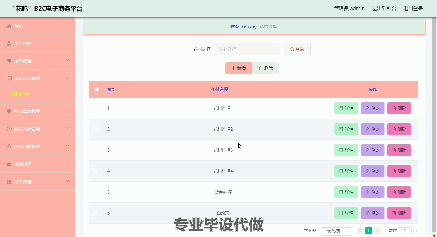Screen dimensions: 437x237
Task: Collapse 花材选择管理 menu chevron
Action: 67,78
